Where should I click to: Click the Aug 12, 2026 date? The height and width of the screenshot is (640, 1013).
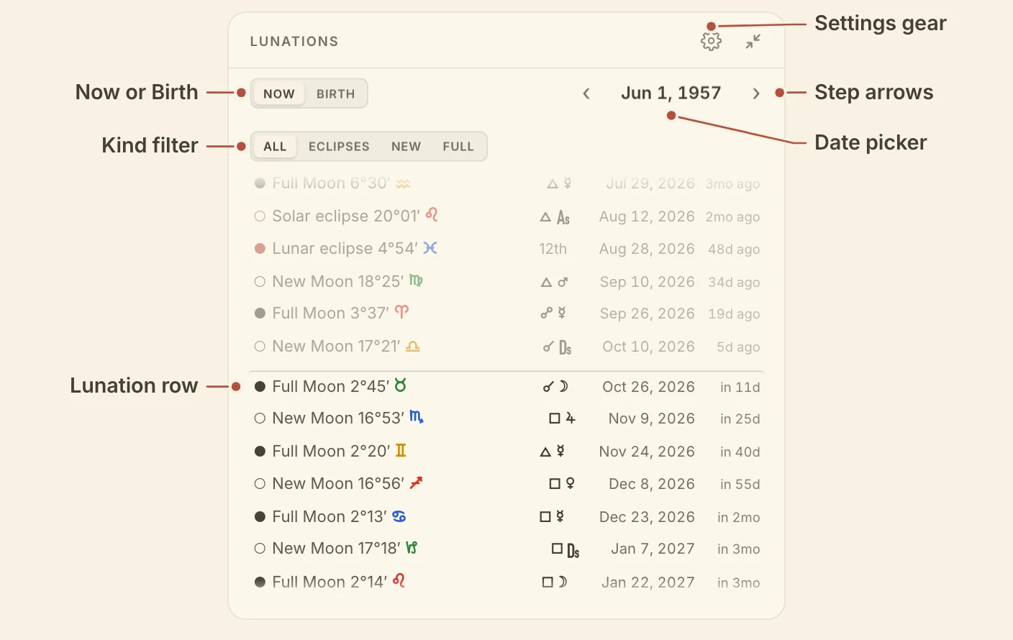point(647,216)
